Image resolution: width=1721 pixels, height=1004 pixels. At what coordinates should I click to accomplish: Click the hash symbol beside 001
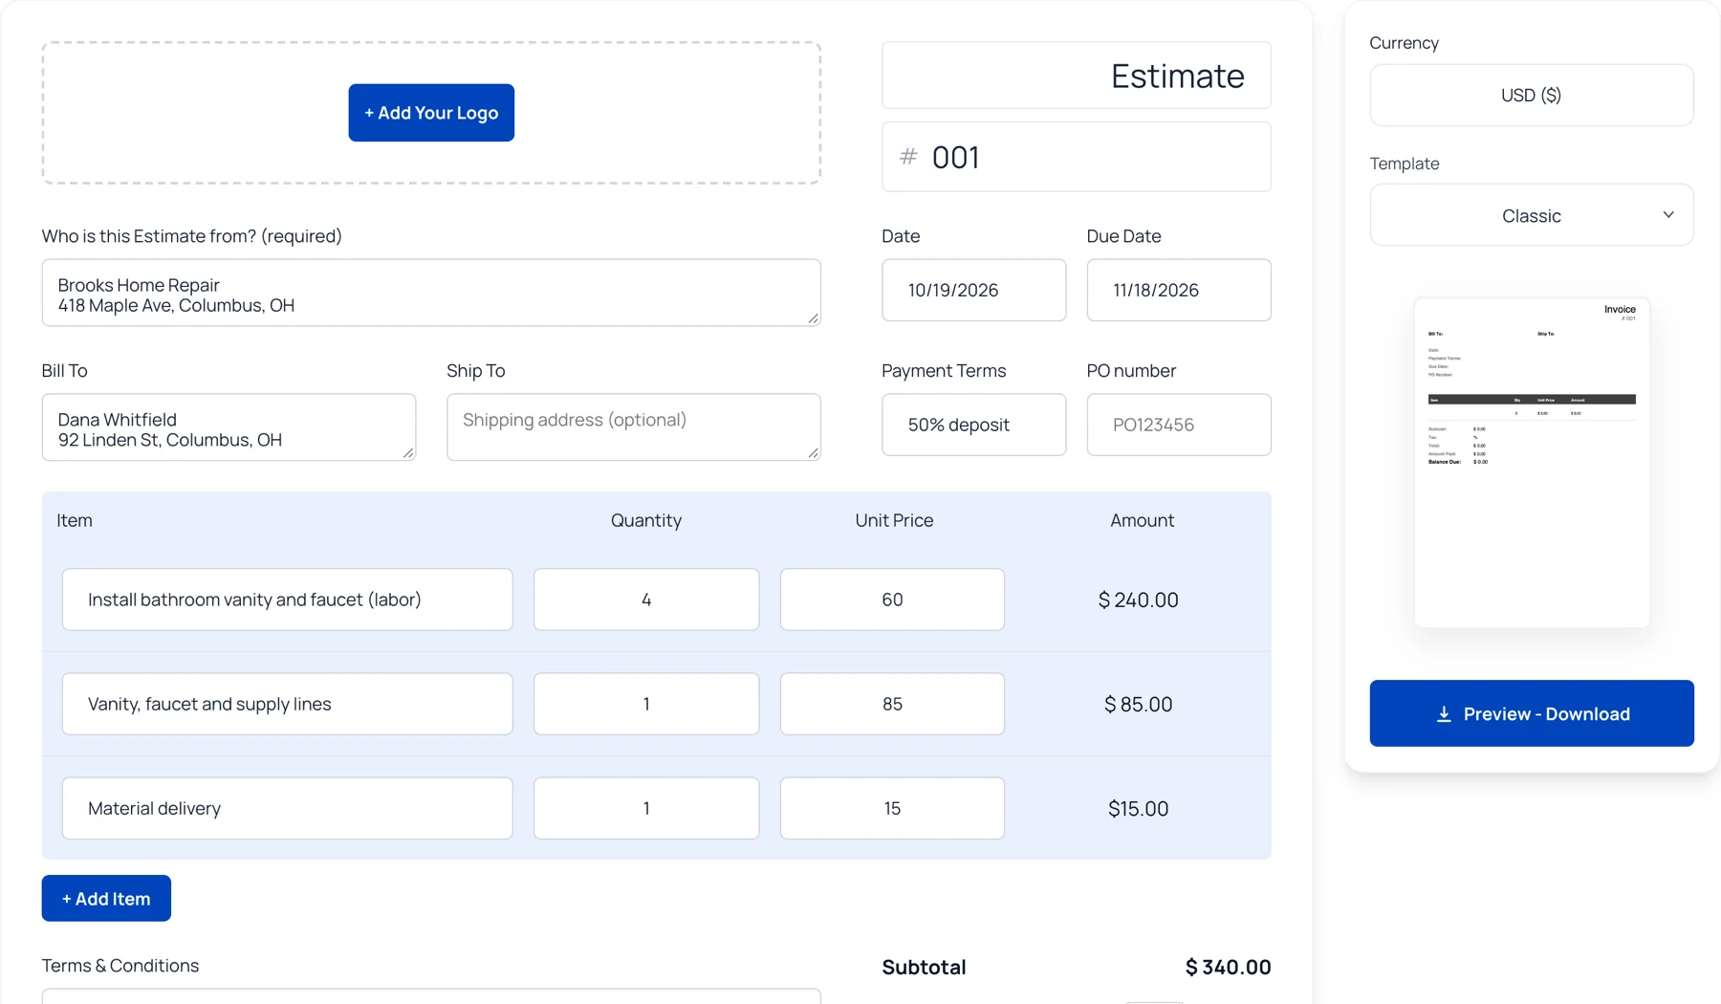coord(908,157)
